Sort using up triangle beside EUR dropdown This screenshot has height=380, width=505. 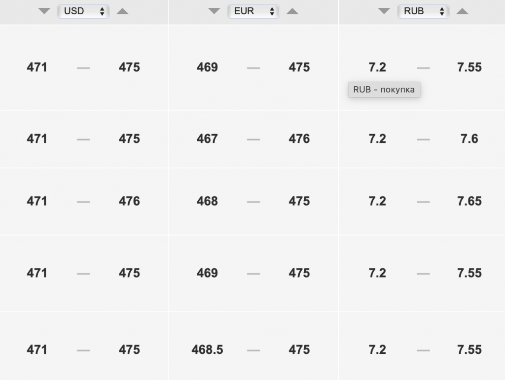tap(292, 11)
